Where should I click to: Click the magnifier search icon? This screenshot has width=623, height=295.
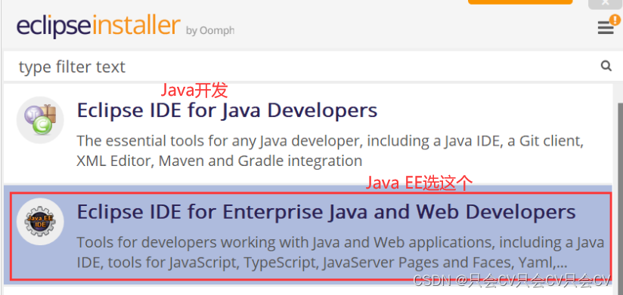tap(606, 66)
